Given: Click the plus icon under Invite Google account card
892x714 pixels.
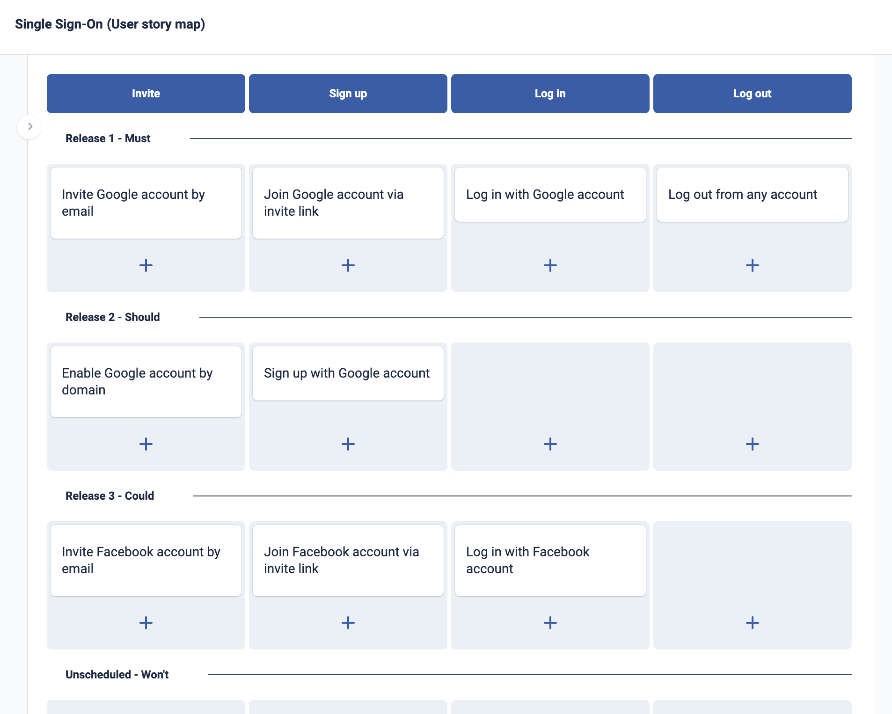Looking at the screenshot, I should point(146,265).
